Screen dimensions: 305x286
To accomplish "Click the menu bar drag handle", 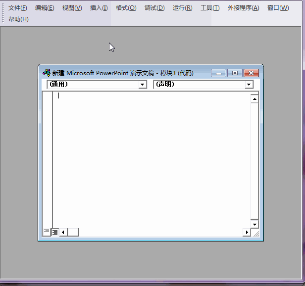I will tap(3, 13).
